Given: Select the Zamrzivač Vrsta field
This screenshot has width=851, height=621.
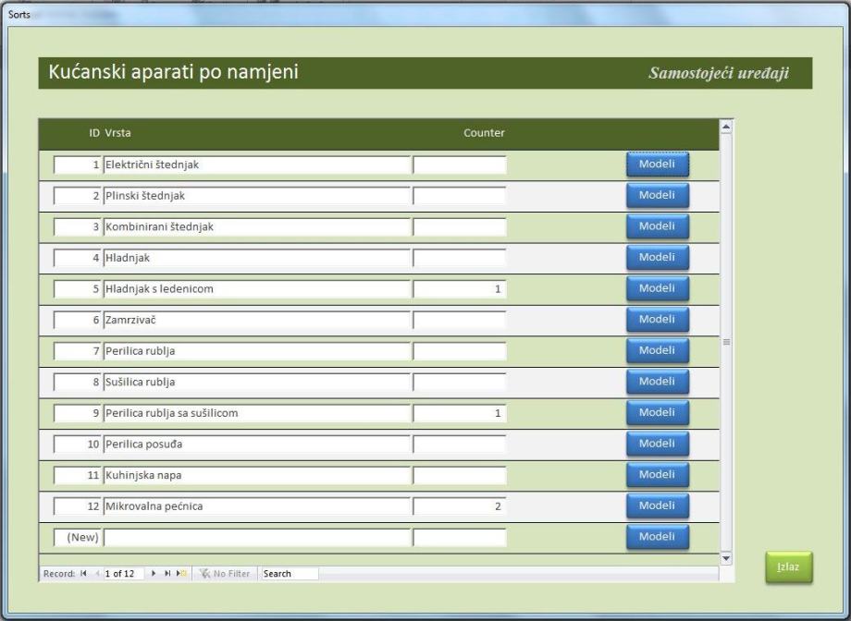Looking at the screenshot, I should point(257,320).
